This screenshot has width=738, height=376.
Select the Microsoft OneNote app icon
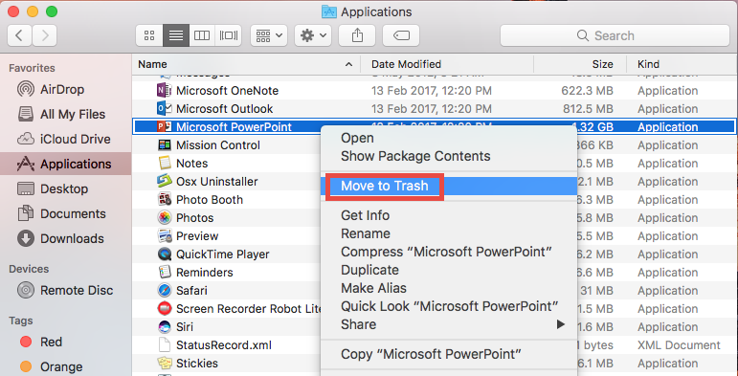(165, 90)
